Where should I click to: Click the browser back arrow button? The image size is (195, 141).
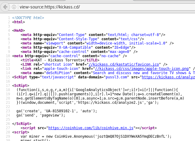point(5,7)
